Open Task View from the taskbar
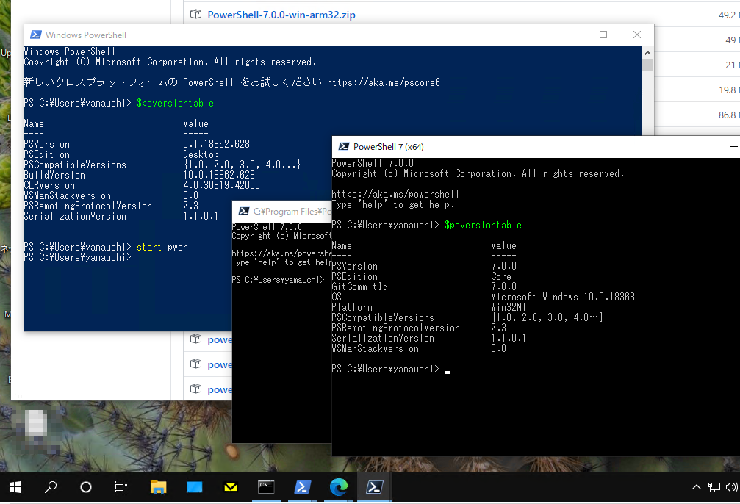740x504 pixels. pos(121,486)
